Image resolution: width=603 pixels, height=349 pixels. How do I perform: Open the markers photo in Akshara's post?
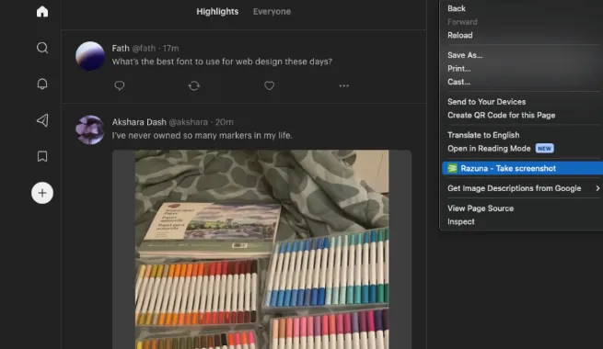click(261, 249)
